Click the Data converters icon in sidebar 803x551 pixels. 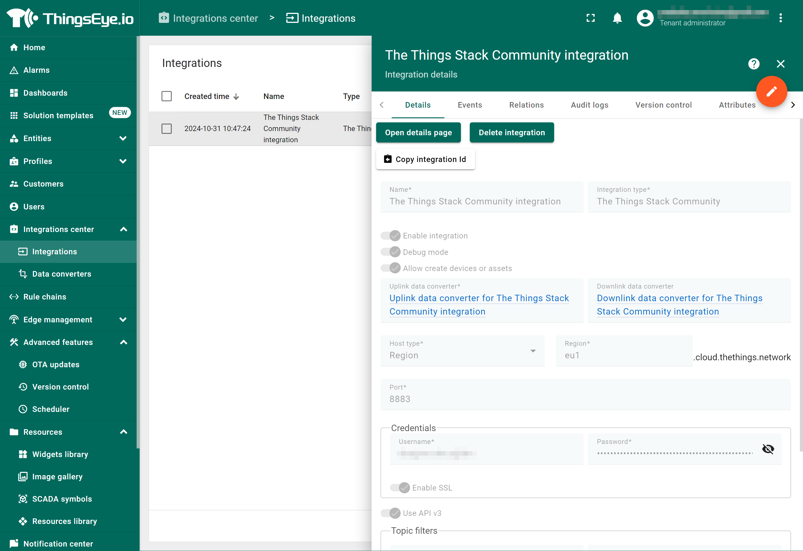(x=23, y=274)
